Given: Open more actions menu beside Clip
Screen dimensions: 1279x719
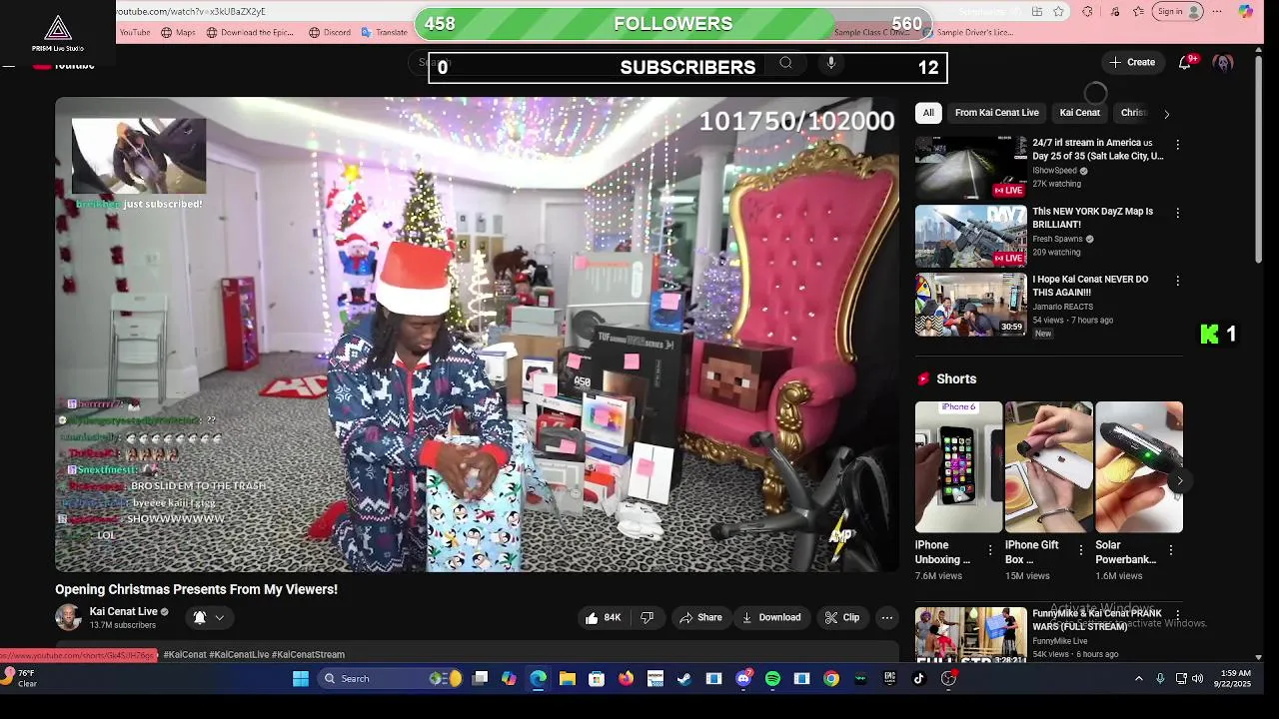Looking at the screenshot, I should click(886, 617).
